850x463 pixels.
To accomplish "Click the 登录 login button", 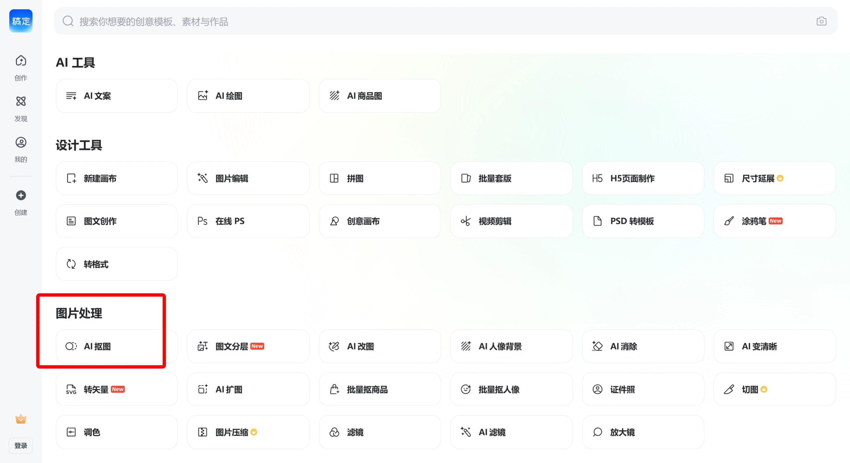I will point(21,446).
